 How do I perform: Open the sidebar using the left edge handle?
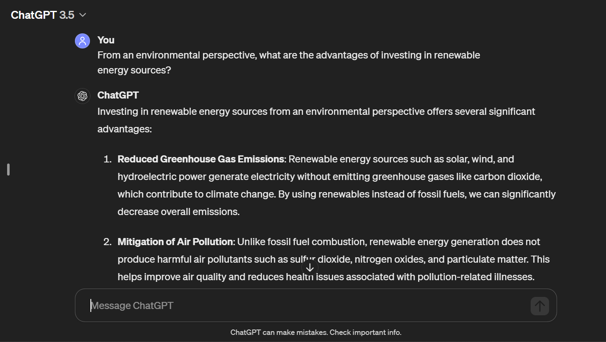pyautogui.click(x=8, y=170)
